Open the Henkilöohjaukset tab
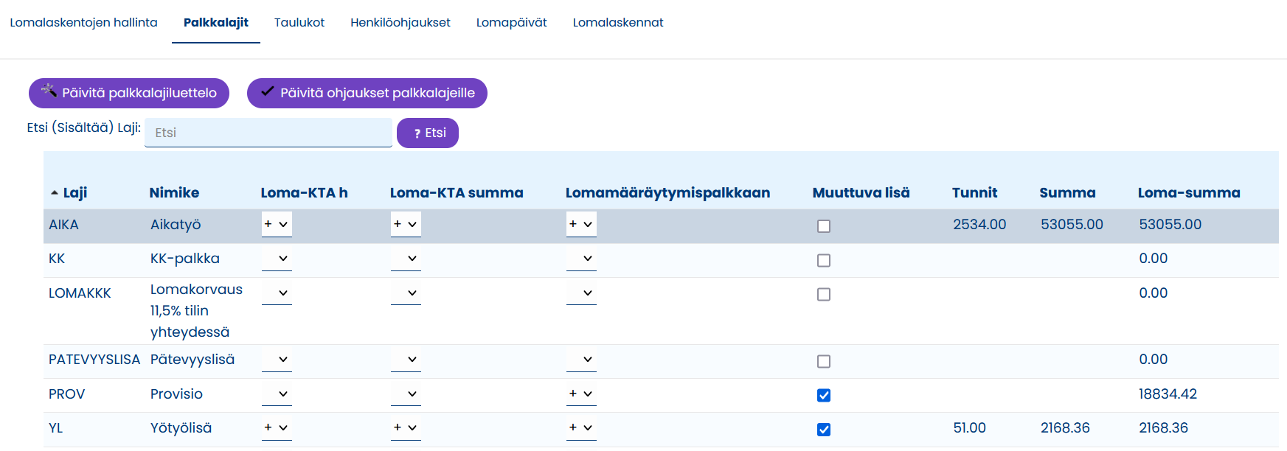This screenshot has width=1287, height=451. pos(400,22)
